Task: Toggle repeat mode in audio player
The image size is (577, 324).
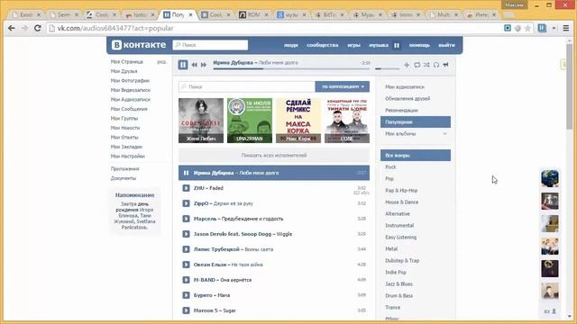Action: pos(417,65)
